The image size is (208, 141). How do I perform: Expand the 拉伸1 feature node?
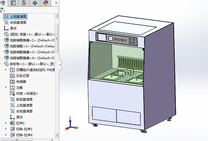6,123
